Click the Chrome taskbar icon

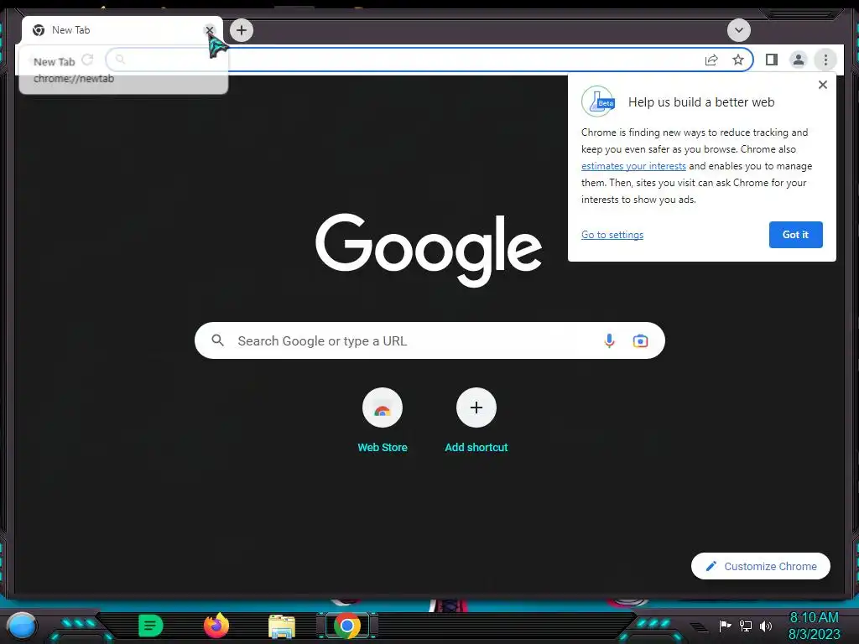pyautogui.click(x=346, y=626)
